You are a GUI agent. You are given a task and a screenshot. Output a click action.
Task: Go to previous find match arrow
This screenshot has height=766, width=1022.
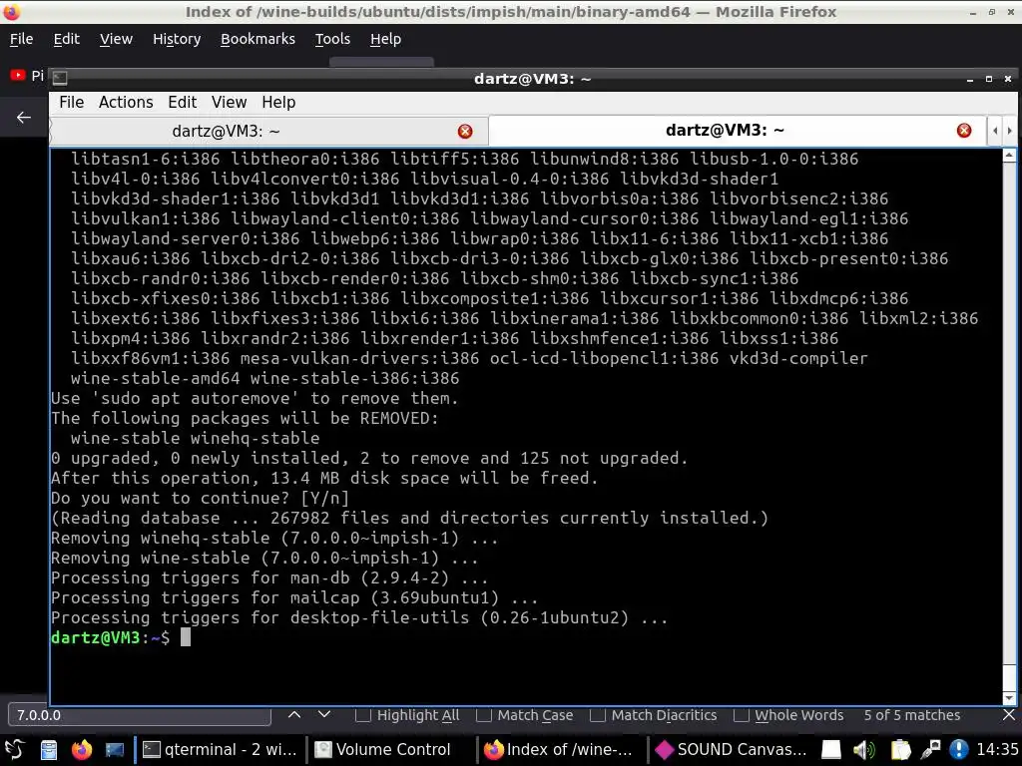294,714
